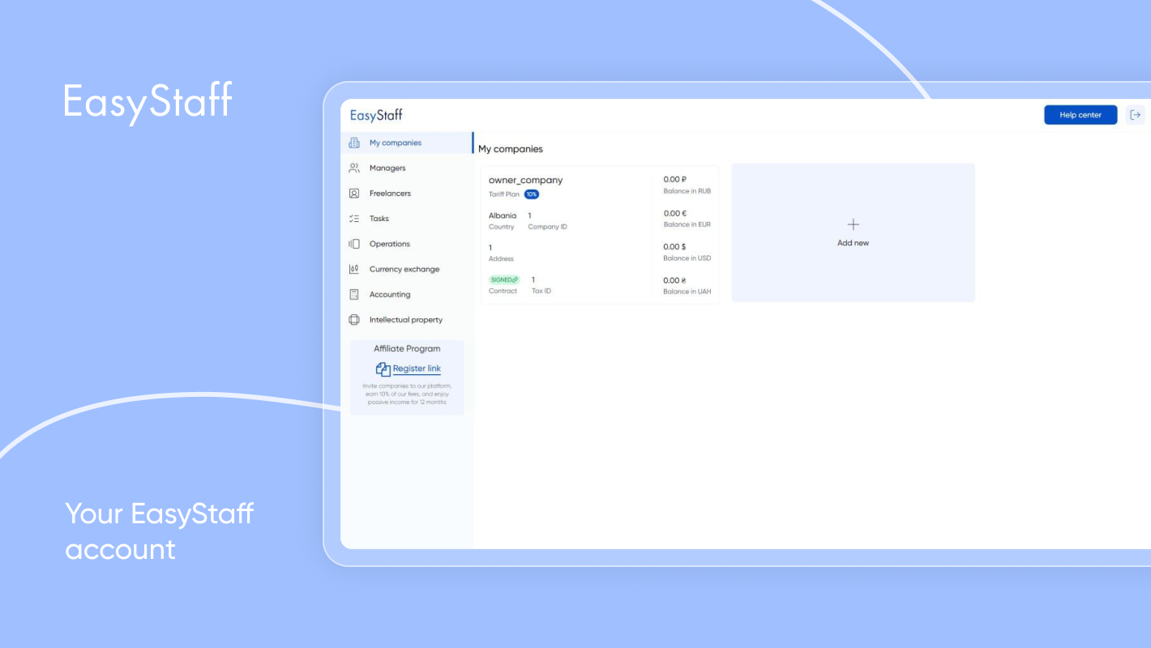Click the Currency exchange chart icon
Image resolution: width=1151 pixels, height=648 pixels.
click(x=353, y=269)
